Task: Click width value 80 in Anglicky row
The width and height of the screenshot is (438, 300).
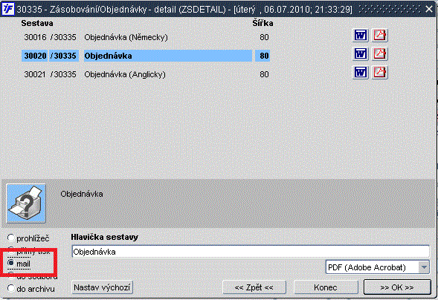Action: tap(264, 74)
